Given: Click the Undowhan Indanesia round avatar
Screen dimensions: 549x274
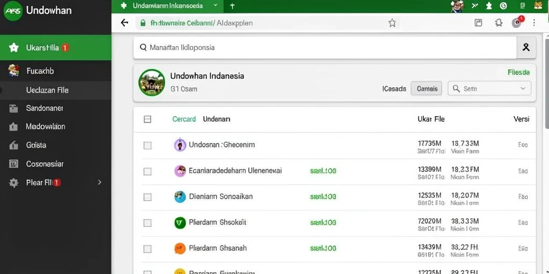Looking at the screenshot, I should click(152, 82).
